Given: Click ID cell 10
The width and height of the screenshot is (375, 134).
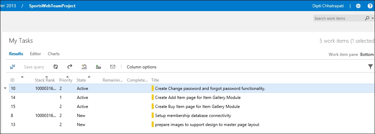Looking at the screenshot, I should pyautogui.click(x=13, y=89).
